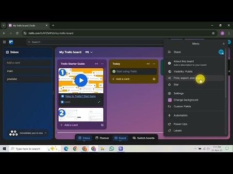Image resolution: width=233 pixels, height=174 pixels.
Task: Expand board view switcher chevron
Action: [x=91, y=52]
